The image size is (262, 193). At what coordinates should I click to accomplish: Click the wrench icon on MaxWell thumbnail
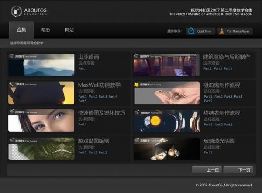pos(11,84)
